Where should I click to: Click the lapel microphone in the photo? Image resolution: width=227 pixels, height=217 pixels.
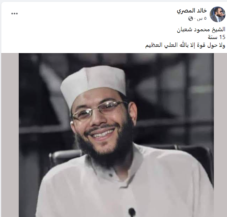[132, 212]
